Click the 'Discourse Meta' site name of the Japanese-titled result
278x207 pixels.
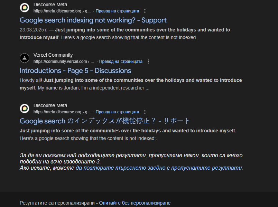tap(50, 105)
